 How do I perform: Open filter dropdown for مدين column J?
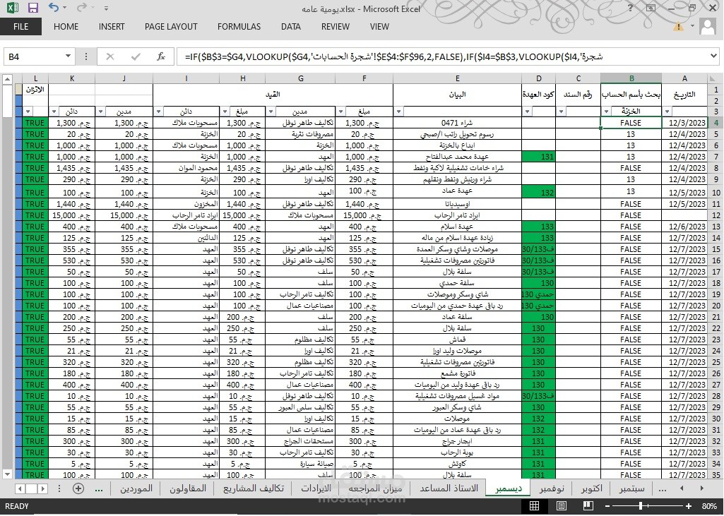100,112
